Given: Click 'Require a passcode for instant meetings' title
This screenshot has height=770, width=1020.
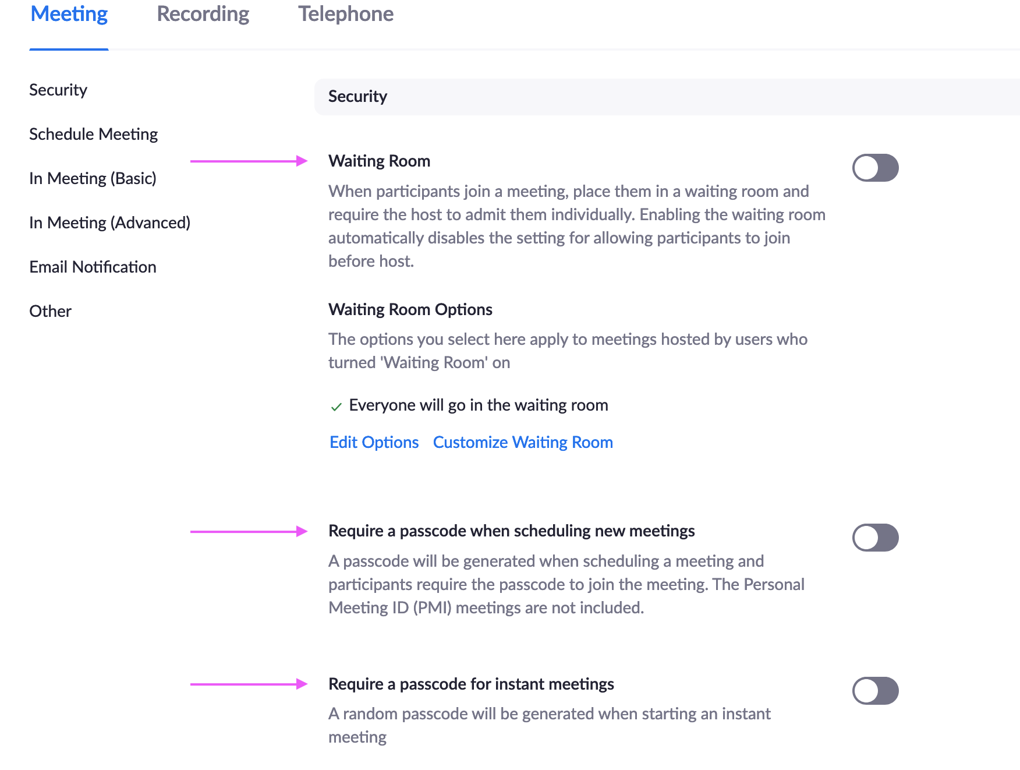Looking at the screenshot, I should pos(471,684).
